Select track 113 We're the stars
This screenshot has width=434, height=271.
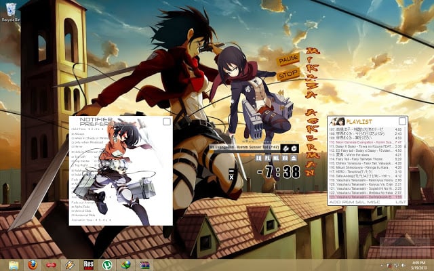point(366,155)
